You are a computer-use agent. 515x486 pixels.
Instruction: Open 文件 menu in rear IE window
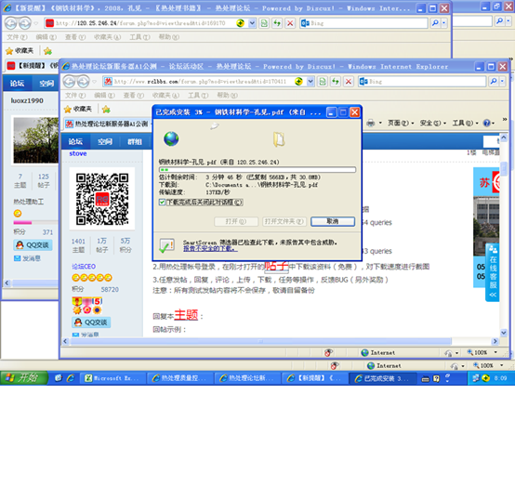coord(17,37)
